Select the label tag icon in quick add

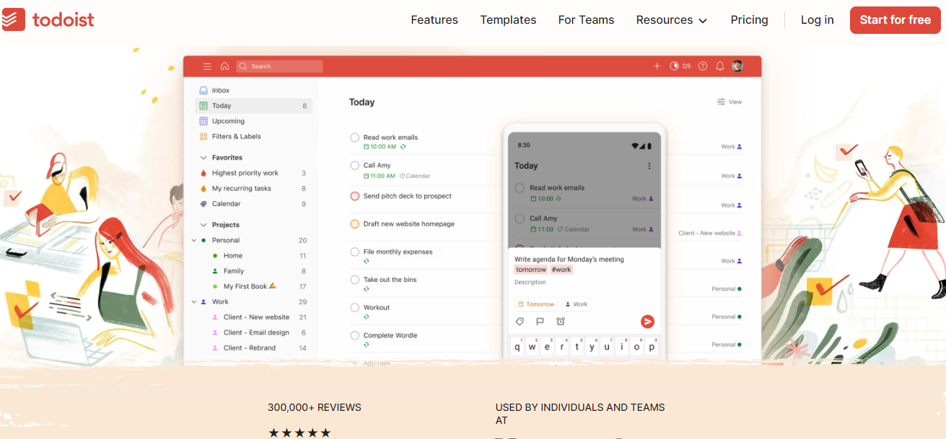coord(520,322)
